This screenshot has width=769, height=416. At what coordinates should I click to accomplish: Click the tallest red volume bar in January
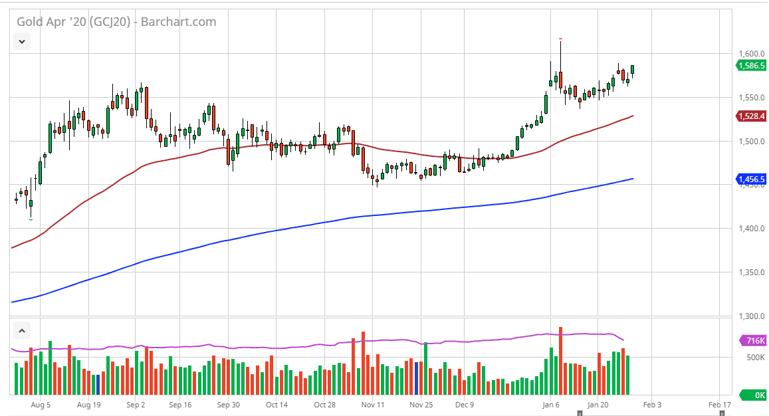pos(561,360)
